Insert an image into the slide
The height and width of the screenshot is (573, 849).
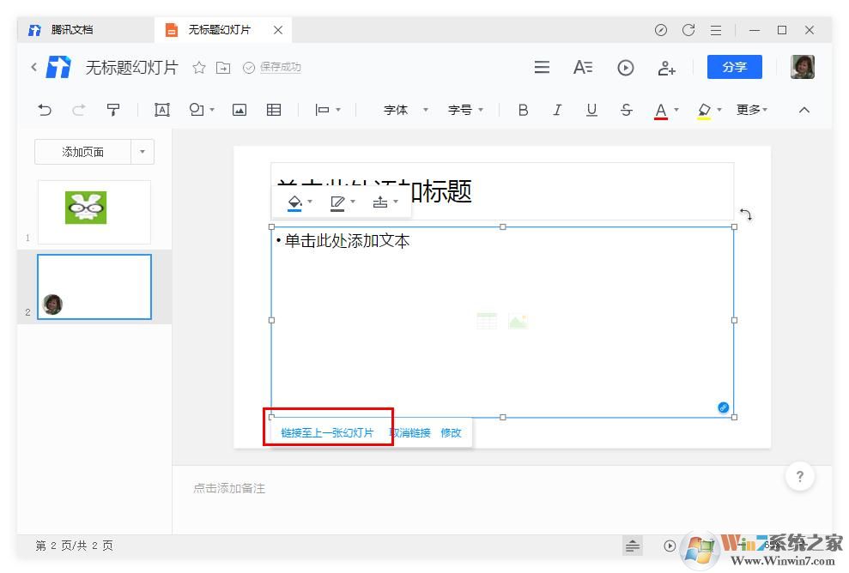click(x=239, y=110)
